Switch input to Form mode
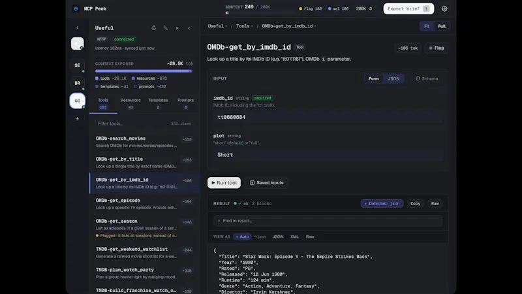Screen dimensions: 522x294 (x=373, y=78)
